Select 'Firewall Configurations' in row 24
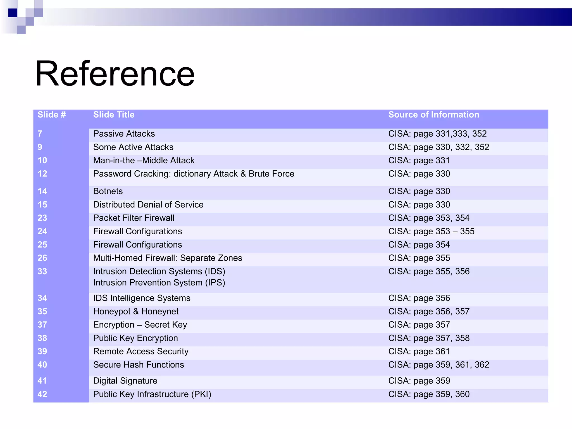 pos(137,232)
